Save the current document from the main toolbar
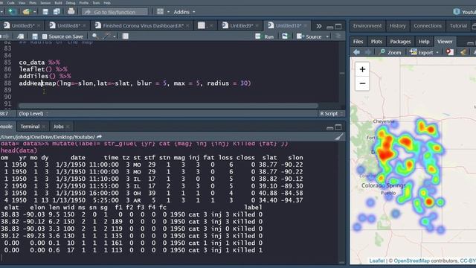 [45, 12]
